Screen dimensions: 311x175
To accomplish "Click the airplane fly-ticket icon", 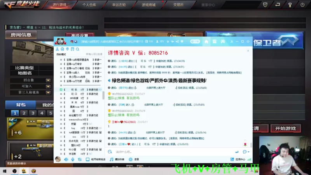I will (172, 42).
